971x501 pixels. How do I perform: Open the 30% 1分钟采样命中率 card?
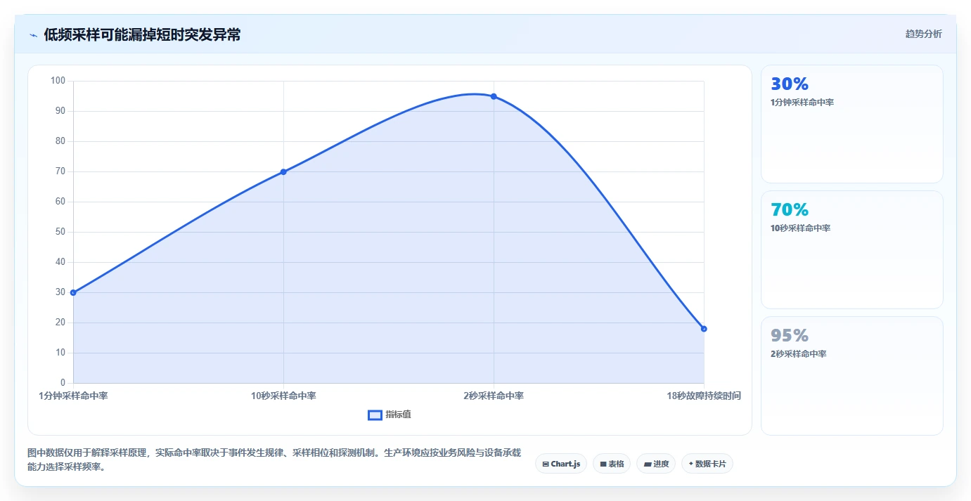851,124
